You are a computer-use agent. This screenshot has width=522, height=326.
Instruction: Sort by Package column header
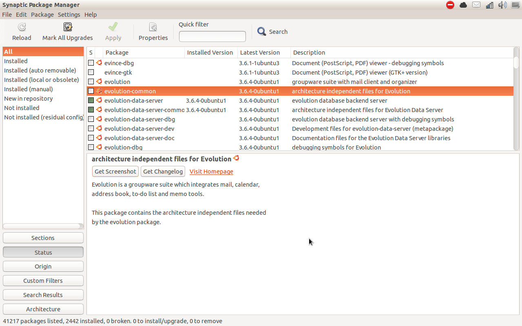tap(144, 53)
